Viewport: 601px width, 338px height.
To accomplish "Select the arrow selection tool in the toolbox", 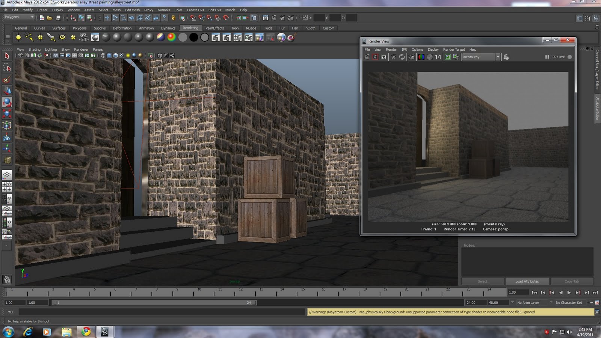I will [7, 56].
